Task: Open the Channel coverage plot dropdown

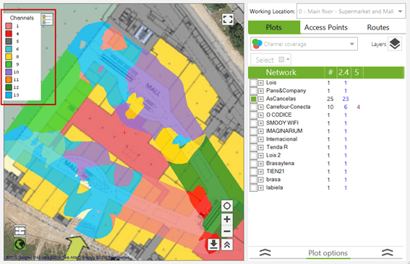Action: tap(304, 44)
